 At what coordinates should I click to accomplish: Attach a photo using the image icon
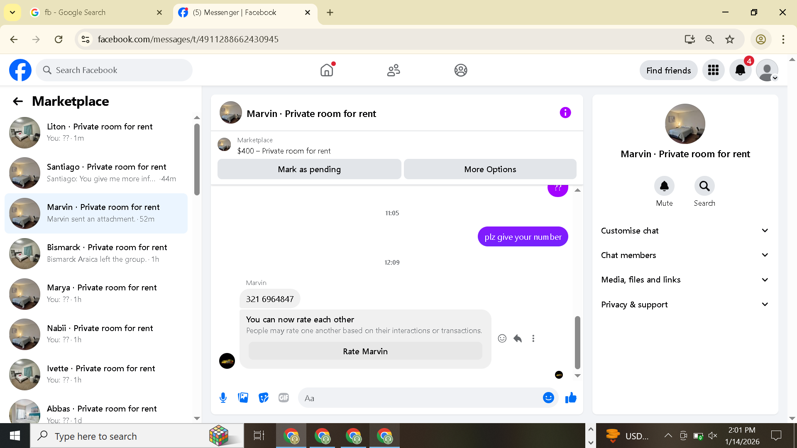[243, 398]
